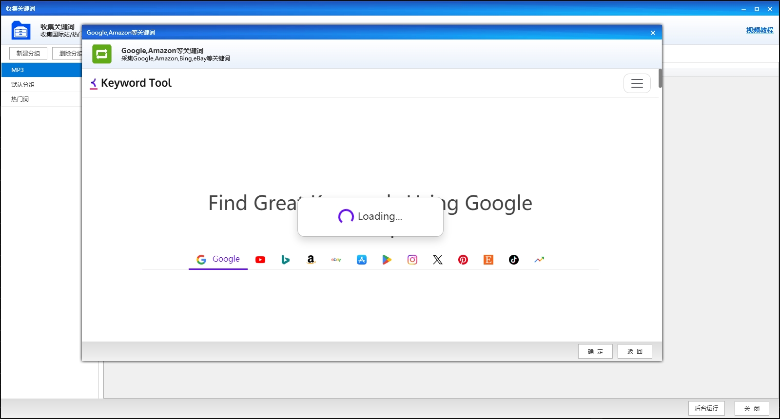Click the 后台运行 run in background button
Viewport: 780px width, 419px height.
[706, 408]
